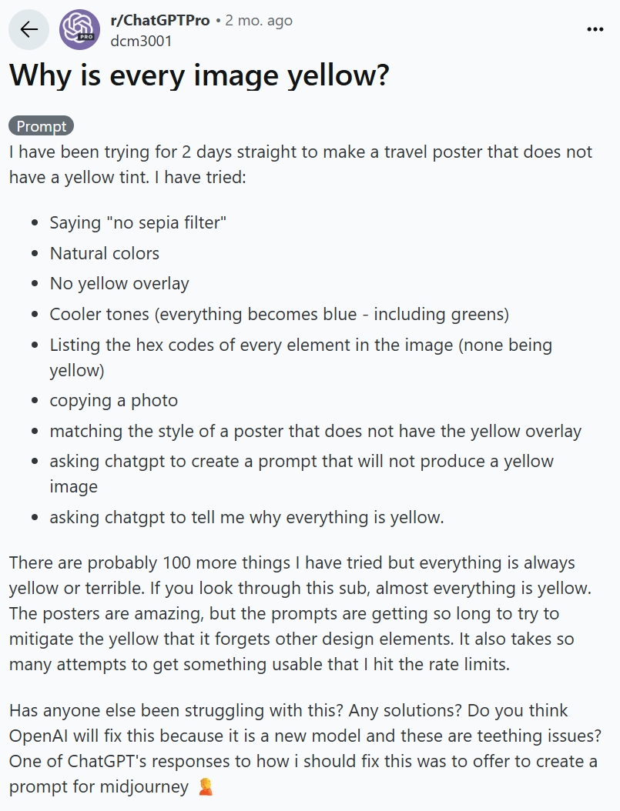This screenshot has height=811, width=620.
Task: Go back using the back arrow
Action: [x=29, y=30]
